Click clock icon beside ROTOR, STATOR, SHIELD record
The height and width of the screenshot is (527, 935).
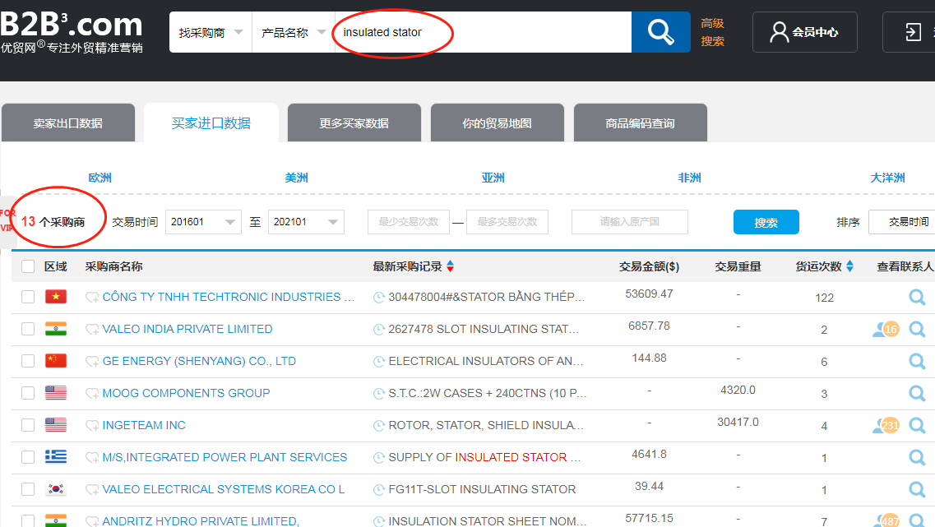tap(378, 426)
